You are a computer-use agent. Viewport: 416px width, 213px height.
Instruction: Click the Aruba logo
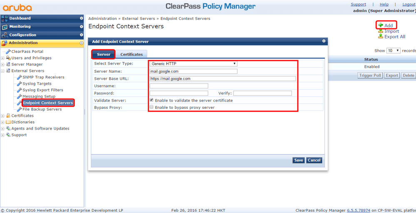[x=17, y=7]
